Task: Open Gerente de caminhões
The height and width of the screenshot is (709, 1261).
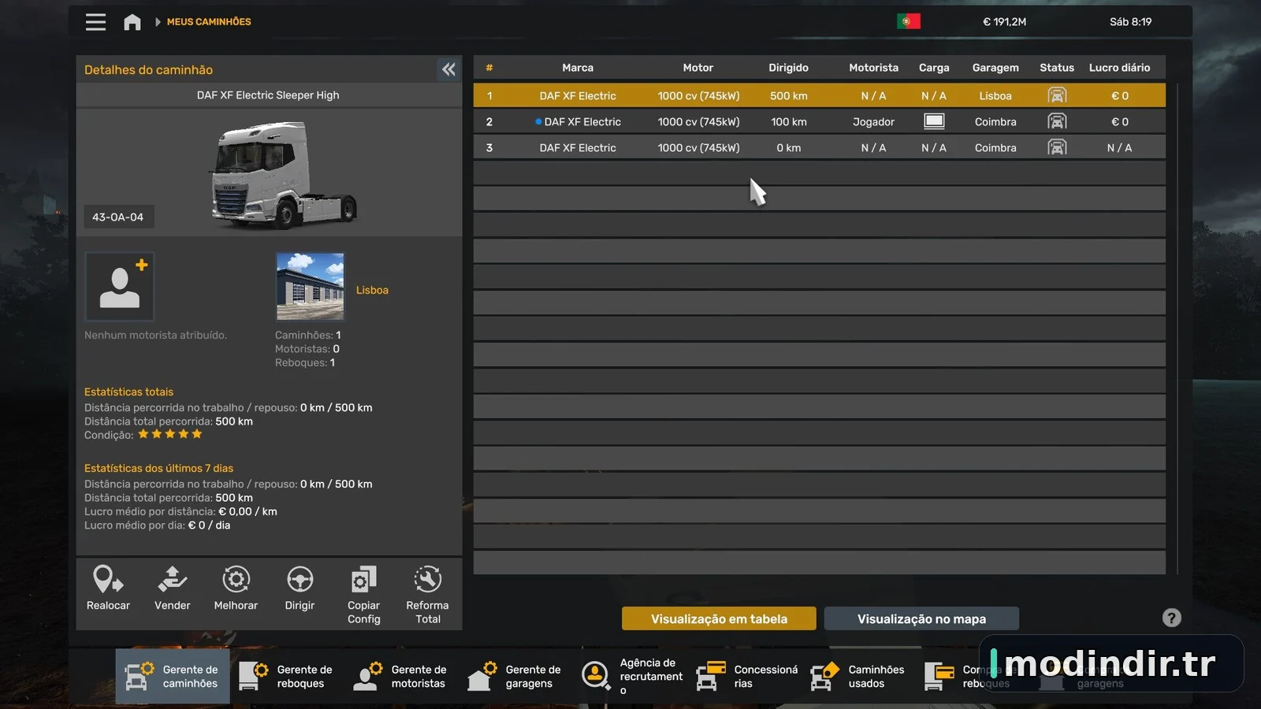Action: click(x=173, y=676)
